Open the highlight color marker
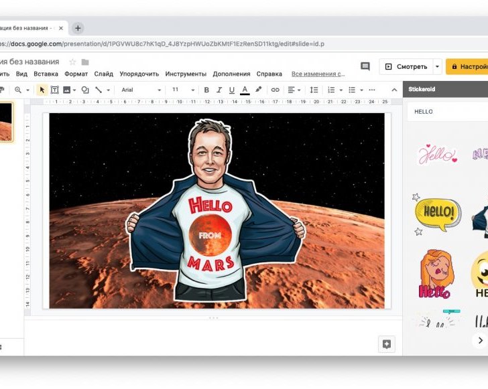 tap(258, 90)
